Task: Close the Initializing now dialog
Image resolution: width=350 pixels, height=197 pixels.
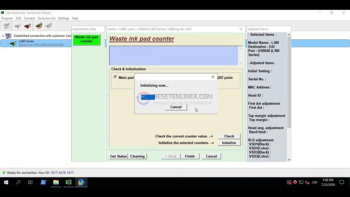Action: point(213,77)
